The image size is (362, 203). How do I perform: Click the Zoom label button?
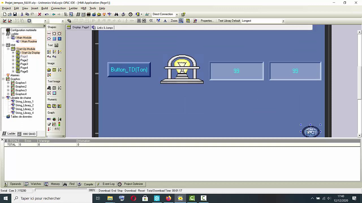pyautogui.click(x=174, y=21)
